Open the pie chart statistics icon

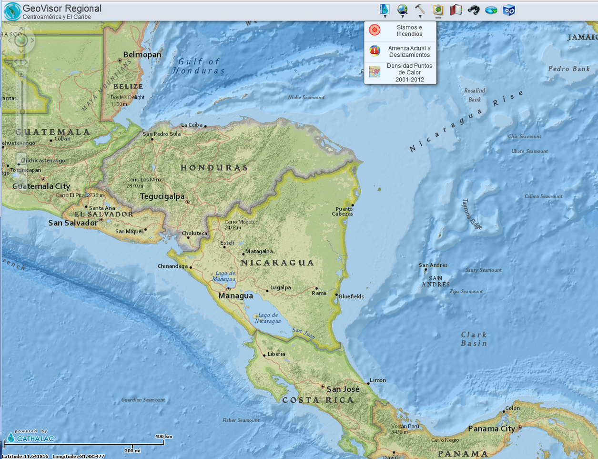pyautogui.click(x=491, y=10)
